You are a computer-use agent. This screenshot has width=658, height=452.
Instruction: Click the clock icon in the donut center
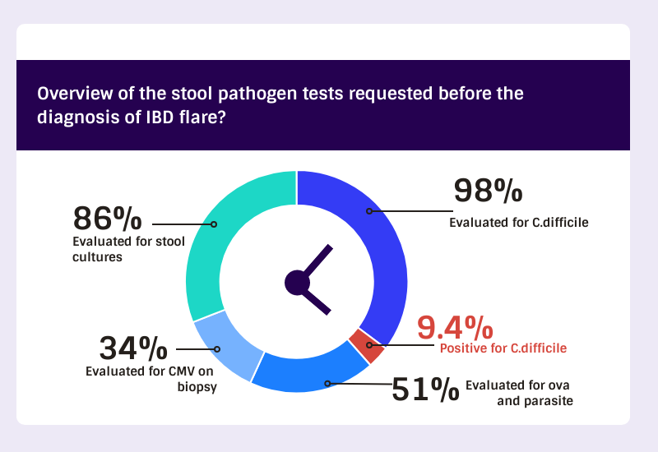(x=308, y=280)
